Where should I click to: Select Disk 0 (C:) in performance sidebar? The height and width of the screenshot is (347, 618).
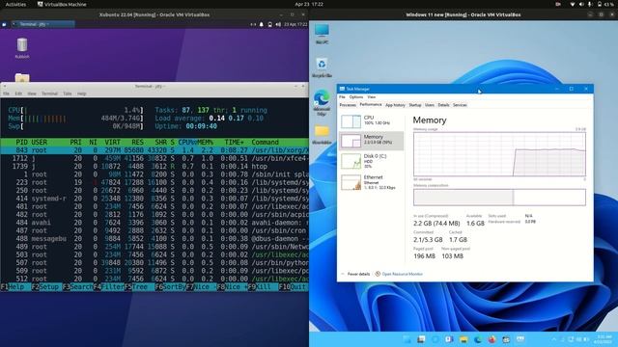371,161
